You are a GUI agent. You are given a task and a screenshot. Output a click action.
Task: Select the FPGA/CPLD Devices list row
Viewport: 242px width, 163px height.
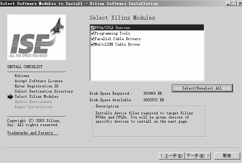click(147, 28)
